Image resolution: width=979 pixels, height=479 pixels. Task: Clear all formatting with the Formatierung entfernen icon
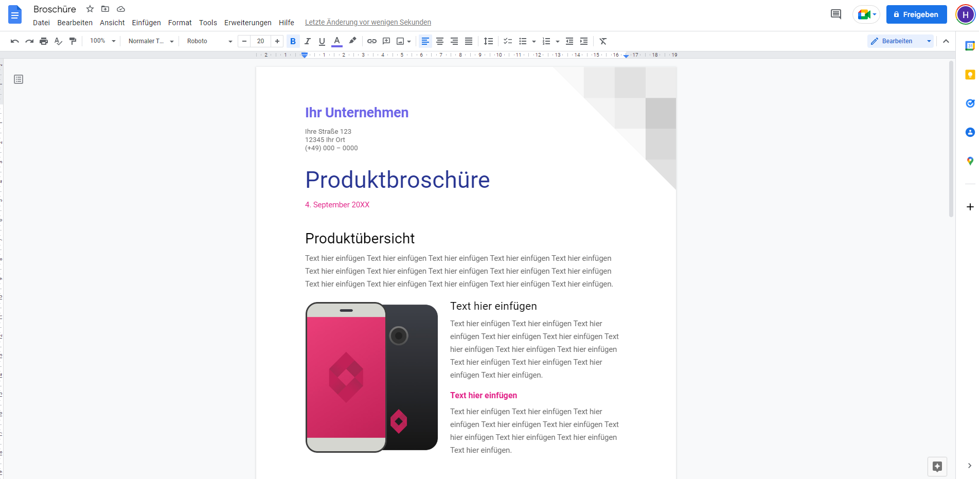(x=602, y=41)
